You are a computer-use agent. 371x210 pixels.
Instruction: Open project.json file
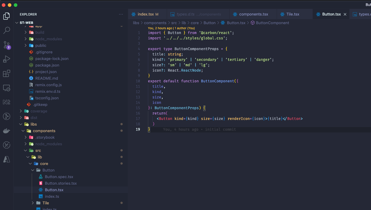coord(46,72)
